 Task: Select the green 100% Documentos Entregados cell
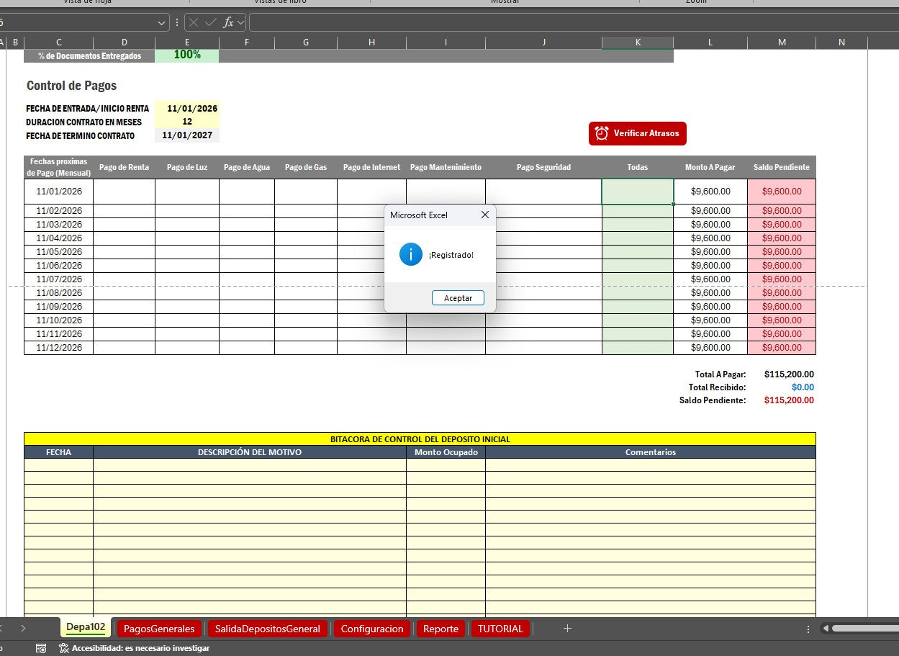(186, 55)
